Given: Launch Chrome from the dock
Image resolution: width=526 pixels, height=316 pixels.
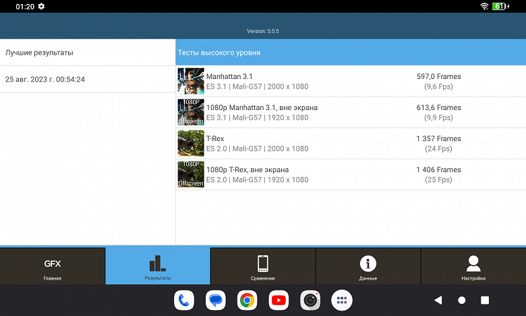Looking at the screenshot, I should click(247, 300).
